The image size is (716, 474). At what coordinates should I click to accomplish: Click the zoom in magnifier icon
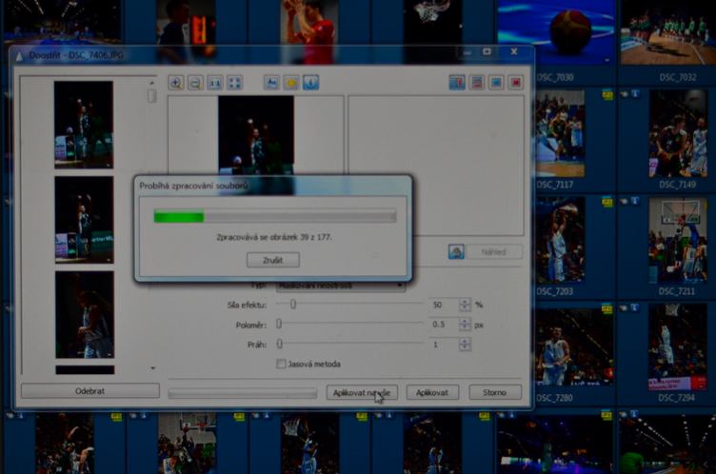175,83
